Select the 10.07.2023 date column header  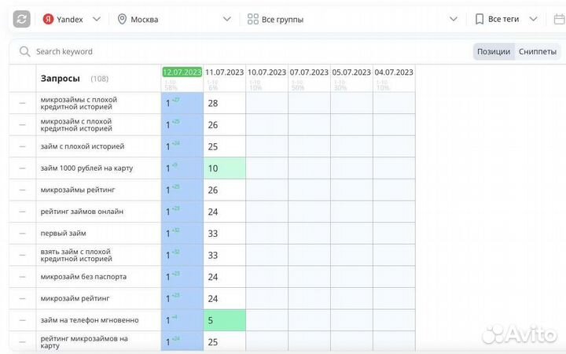pyautogui.click(x=266, y=72)
